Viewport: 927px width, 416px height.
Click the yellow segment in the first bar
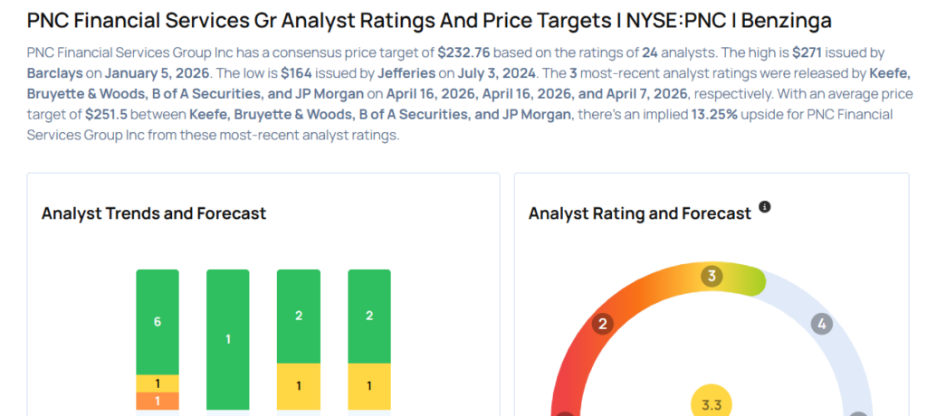point(158,383)
